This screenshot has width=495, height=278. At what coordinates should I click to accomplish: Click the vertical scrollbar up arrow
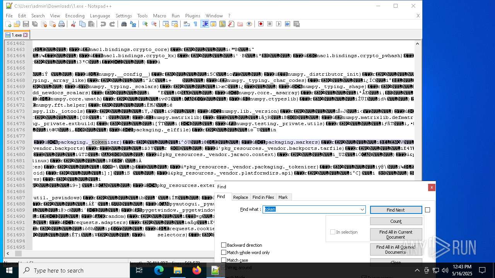pos(417,44)
